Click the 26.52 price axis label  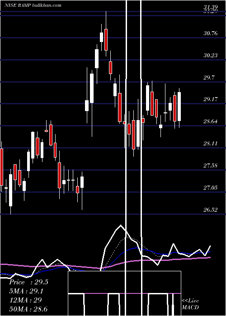point(211,210)
